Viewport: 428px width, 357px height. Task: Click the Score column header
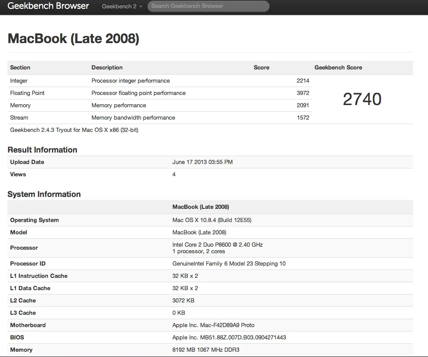[261, 67]
